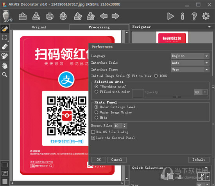215x186 pixels.
Task: Save the selection with the save selection icon
Action: pos(91,16)
